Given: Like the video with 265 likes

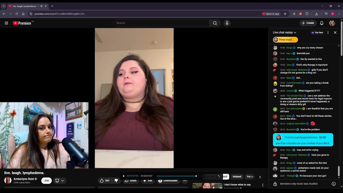Looking at the screenshot, I should 105,181.
